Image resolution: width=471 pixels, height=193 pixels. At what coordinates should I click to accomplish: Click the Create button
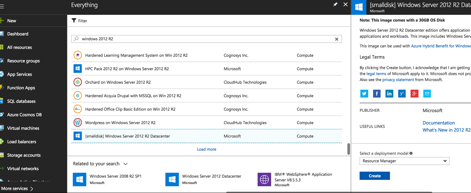pyautogui.click(x=375, y=176)
